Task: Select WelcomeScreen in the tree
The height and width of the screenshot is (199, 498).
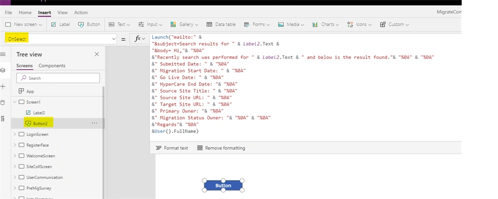Action: 41,156
